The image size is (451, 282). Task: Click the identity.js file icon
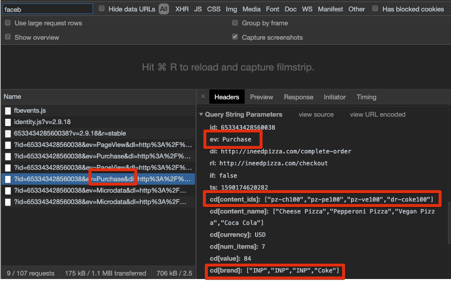(7, 122)
